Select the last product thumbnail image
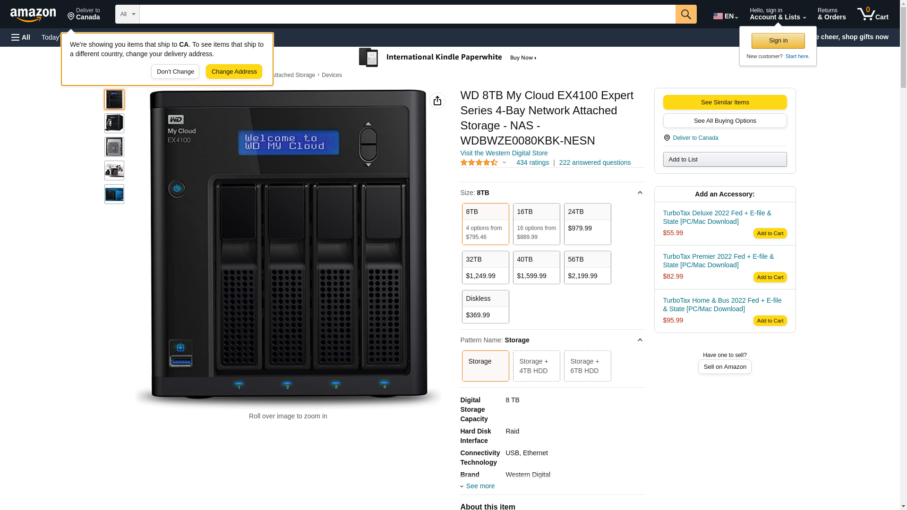Viewport: 907px width, 510px height. (x=114, y=194)
